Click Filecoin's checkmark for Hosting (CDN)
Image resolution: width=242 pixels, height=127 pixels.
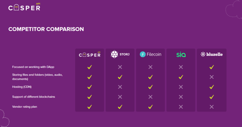coord(150,87)
